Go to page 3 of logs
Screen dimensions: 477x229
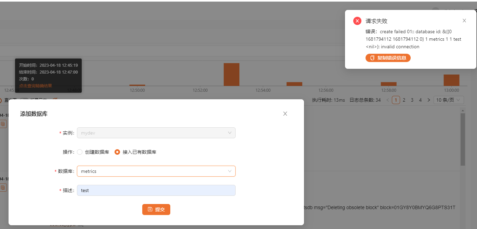pyautogui.click(x=412, y=100)
